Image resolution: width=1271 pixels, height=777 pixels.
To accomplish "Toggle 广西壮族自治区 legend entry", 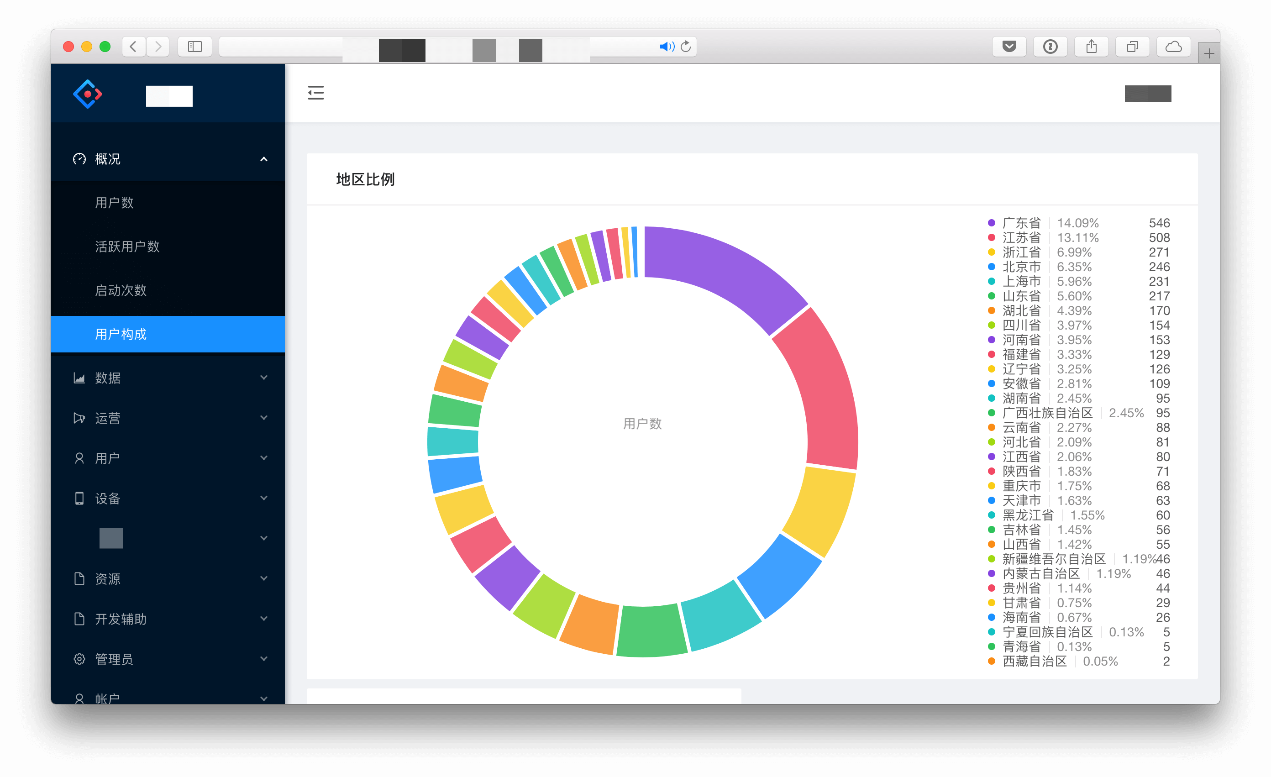I will pyautogui.click(x=1079, y=413).
